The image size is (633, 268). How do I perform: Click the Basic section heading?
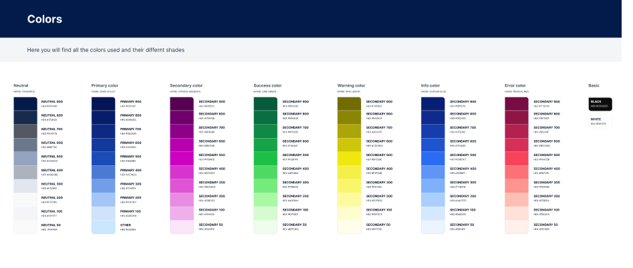pyautogui.click(x=594, y=85)
